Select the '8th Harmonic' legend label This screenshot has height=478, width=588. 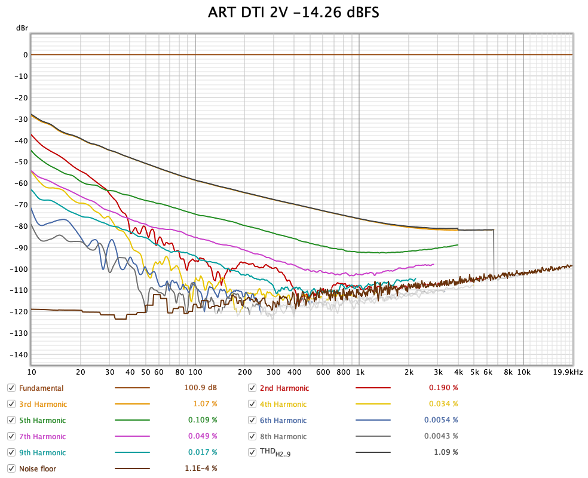coord(283,436)
